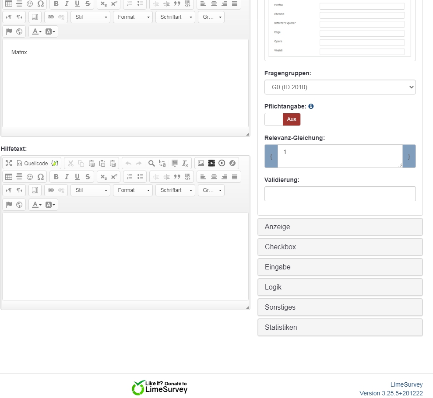Toggle italic in the Hilfetext editor toolbar

click(67, 177)
